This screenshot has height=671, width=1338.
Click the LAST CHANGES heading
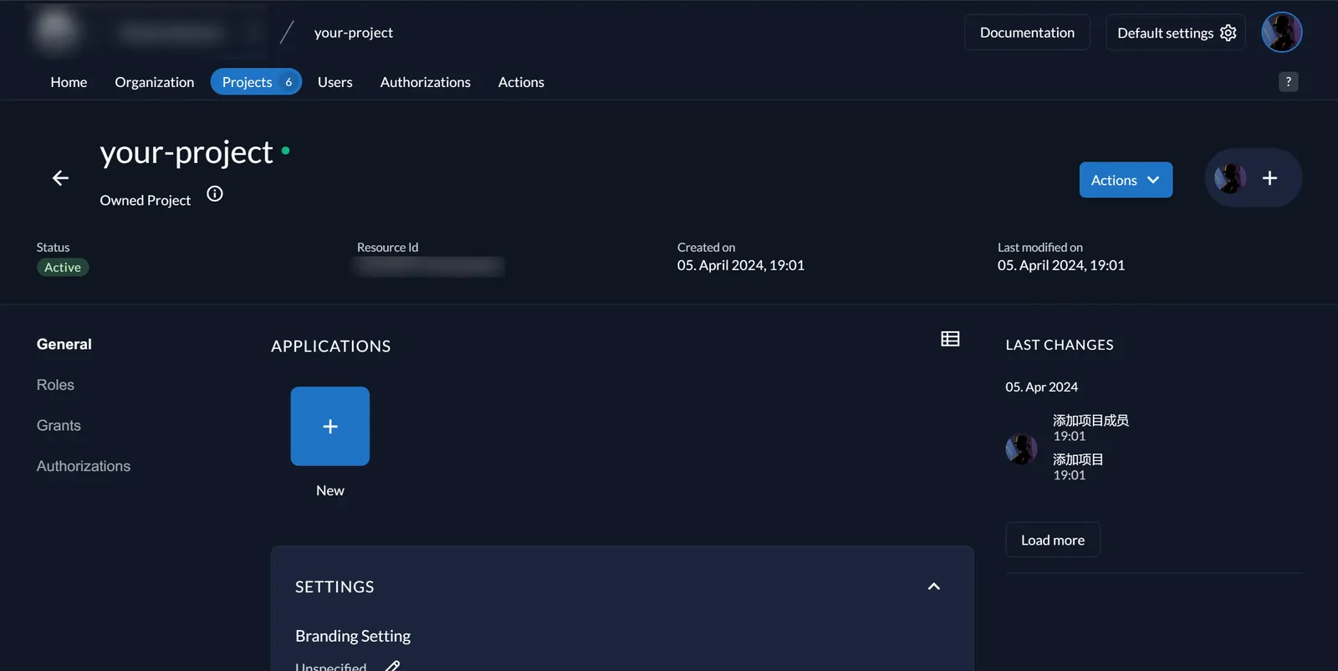(1060, 345)
